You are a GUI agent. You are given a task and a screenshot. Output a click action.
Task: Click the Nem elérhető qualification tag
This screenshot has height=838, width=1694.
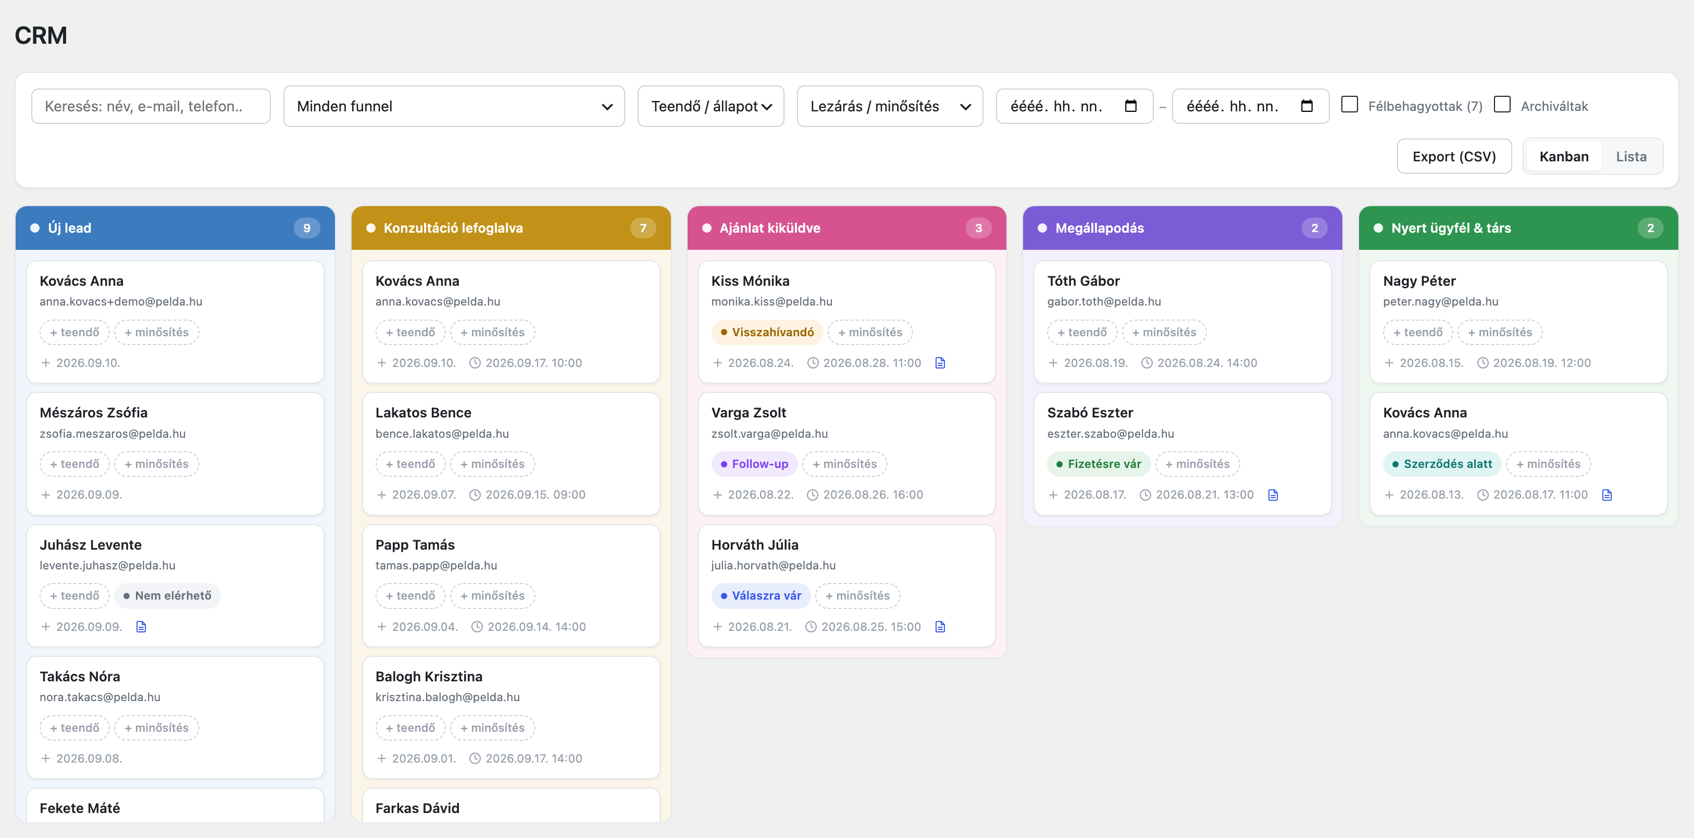click(x=167, y=595)
